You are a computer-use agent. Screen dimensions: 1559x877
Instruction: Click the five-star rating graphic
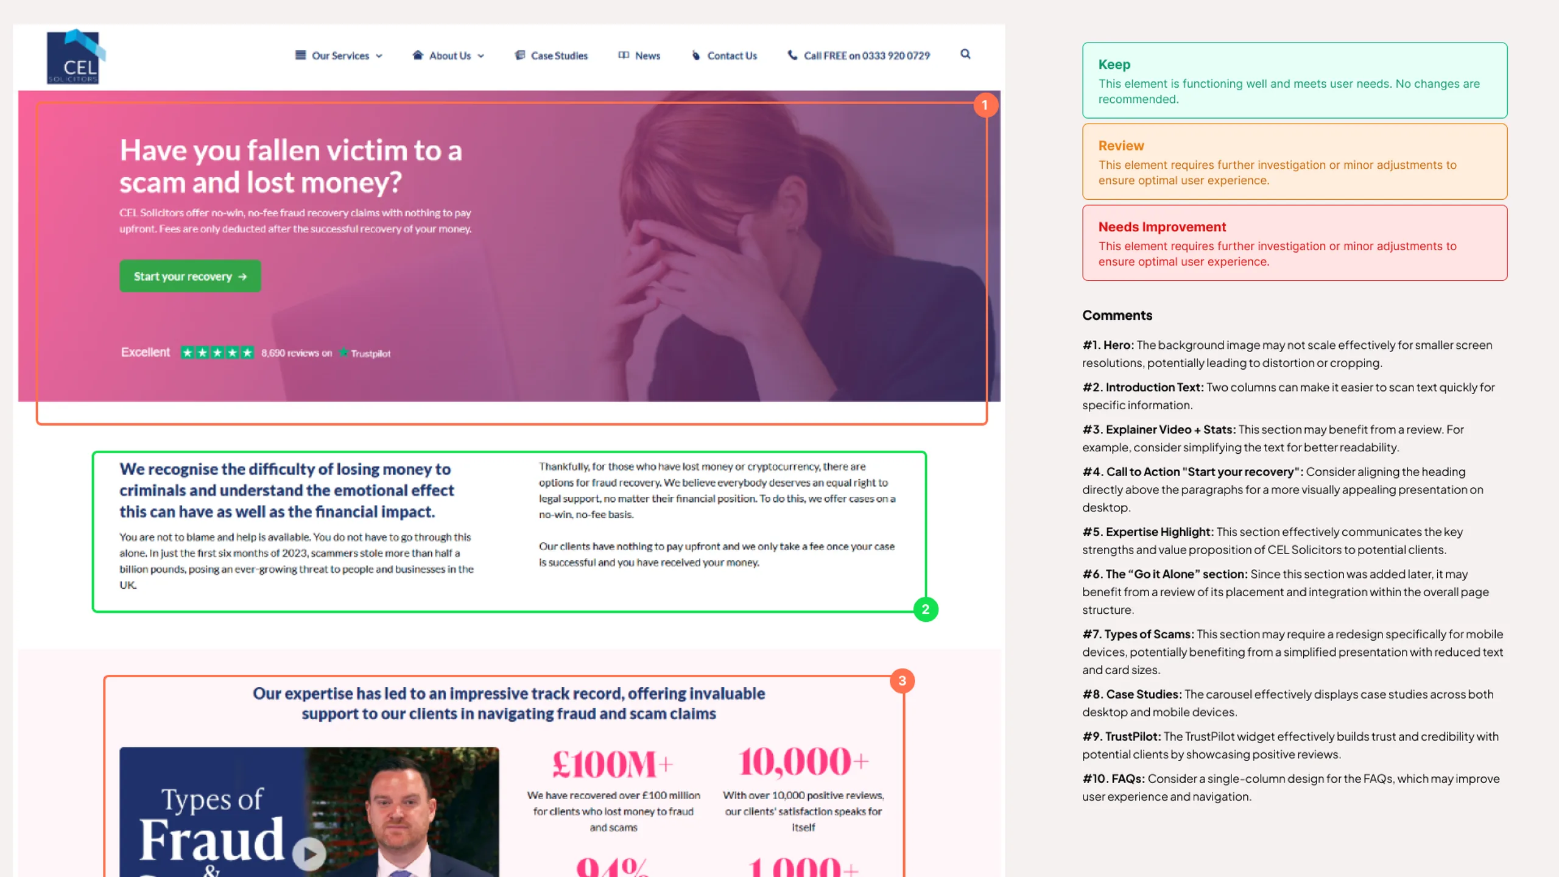pyautogui.click(x=217, y=353)
